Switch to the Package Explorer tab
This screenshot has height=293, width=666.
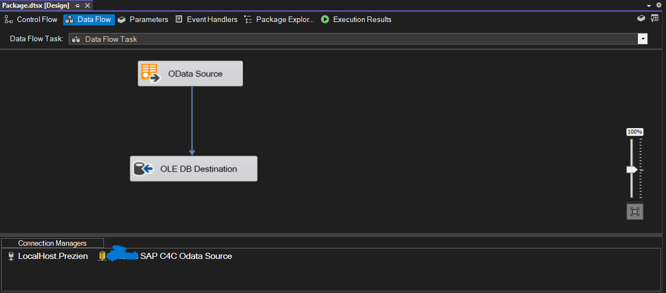point(279,19)
